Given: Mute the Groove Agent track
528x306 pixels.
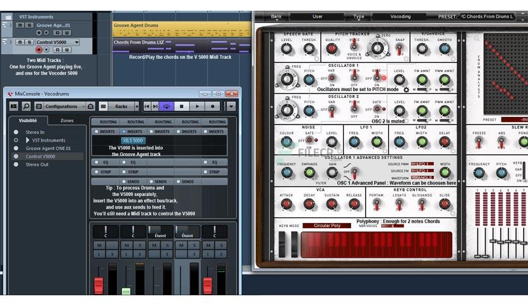Looking at the screenshot, I should pyautogui.click(x=20, y=25).
